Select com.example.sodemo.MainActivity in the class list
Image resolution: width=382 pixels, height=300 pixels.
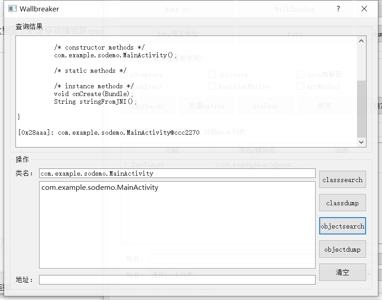(x=100, y=187)
